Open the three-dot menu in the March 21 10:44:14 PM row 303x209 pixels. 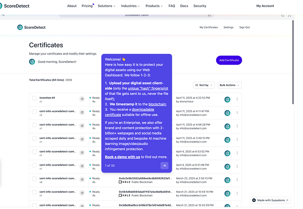pos(237,193)
